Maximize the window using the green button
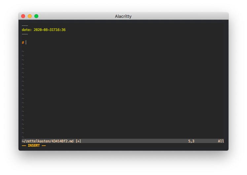Viewport: 247px width, 175px height. click(x=36, y=16)
